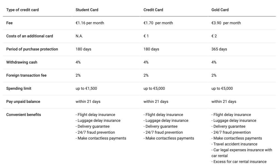
Task: Click the Gold Card "€ 2" additional cost
Action: point(214,36)
